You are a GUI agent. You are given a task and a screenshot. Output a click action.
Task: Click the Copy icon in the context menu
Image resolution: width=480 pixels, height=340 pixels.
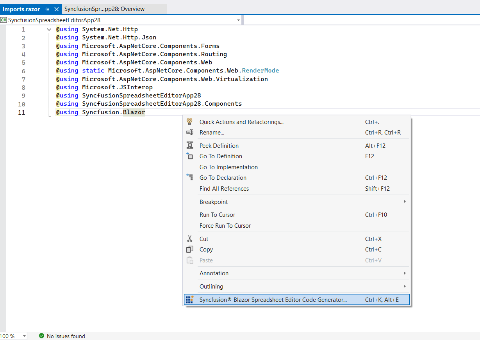(x=190, y=249)
